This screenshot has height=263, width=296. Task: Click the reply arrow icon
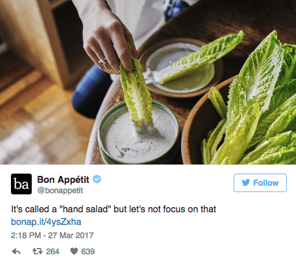pyautogui.click(x=16, y=251)
